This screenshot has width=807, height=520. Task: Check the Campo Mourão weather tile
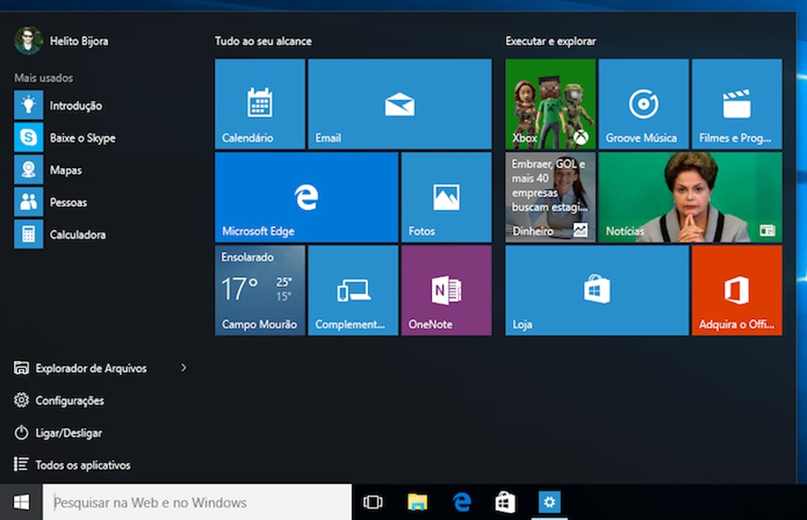(259, 290)
